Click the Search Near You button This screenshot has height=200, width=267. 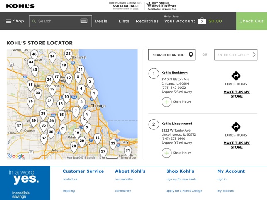point(171,55)
